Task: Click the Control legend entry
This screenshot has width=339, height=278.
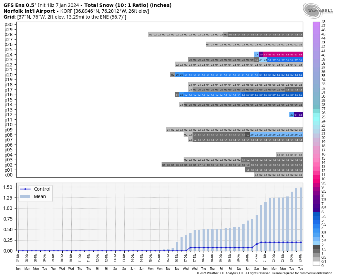Action: click(35, 189)
